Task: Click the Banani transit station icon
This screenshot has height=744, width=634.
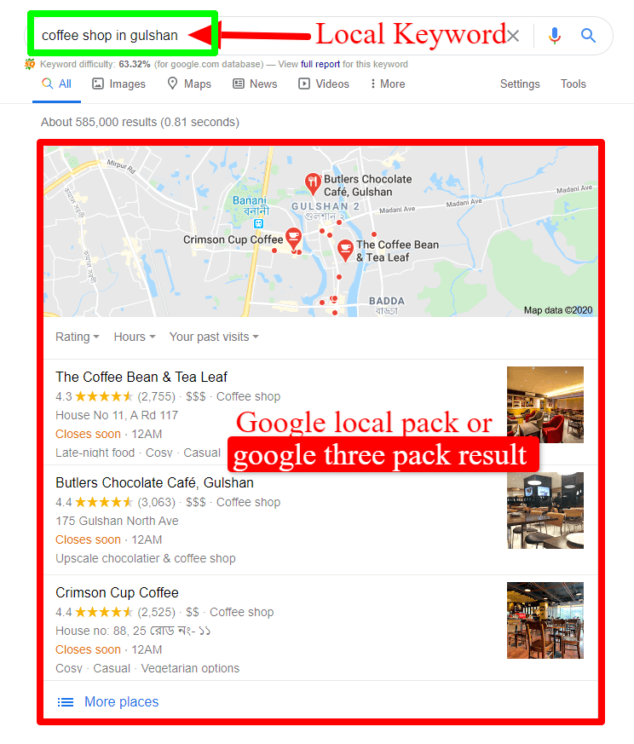Action: point(258,223)
